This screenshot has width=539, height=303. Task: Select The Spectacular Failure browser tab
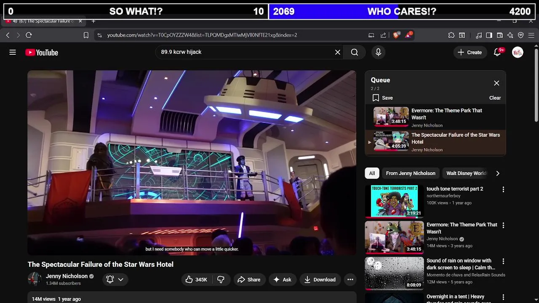[45, 21]
